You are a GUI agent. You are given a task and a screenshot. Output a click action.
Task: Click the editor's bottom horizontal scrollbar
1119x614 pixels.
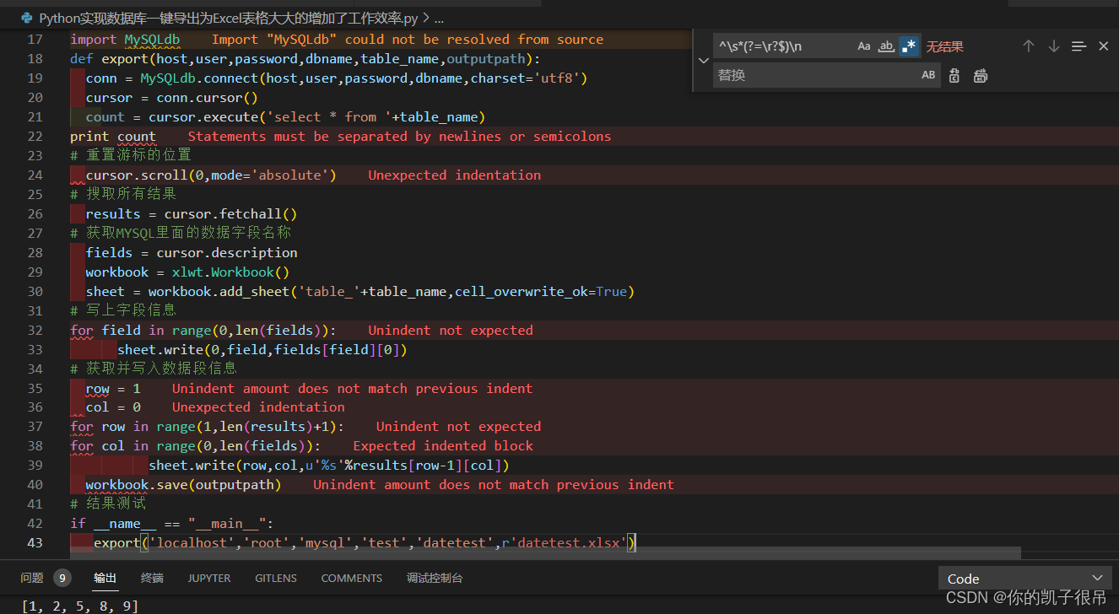(x=506, y=558)
